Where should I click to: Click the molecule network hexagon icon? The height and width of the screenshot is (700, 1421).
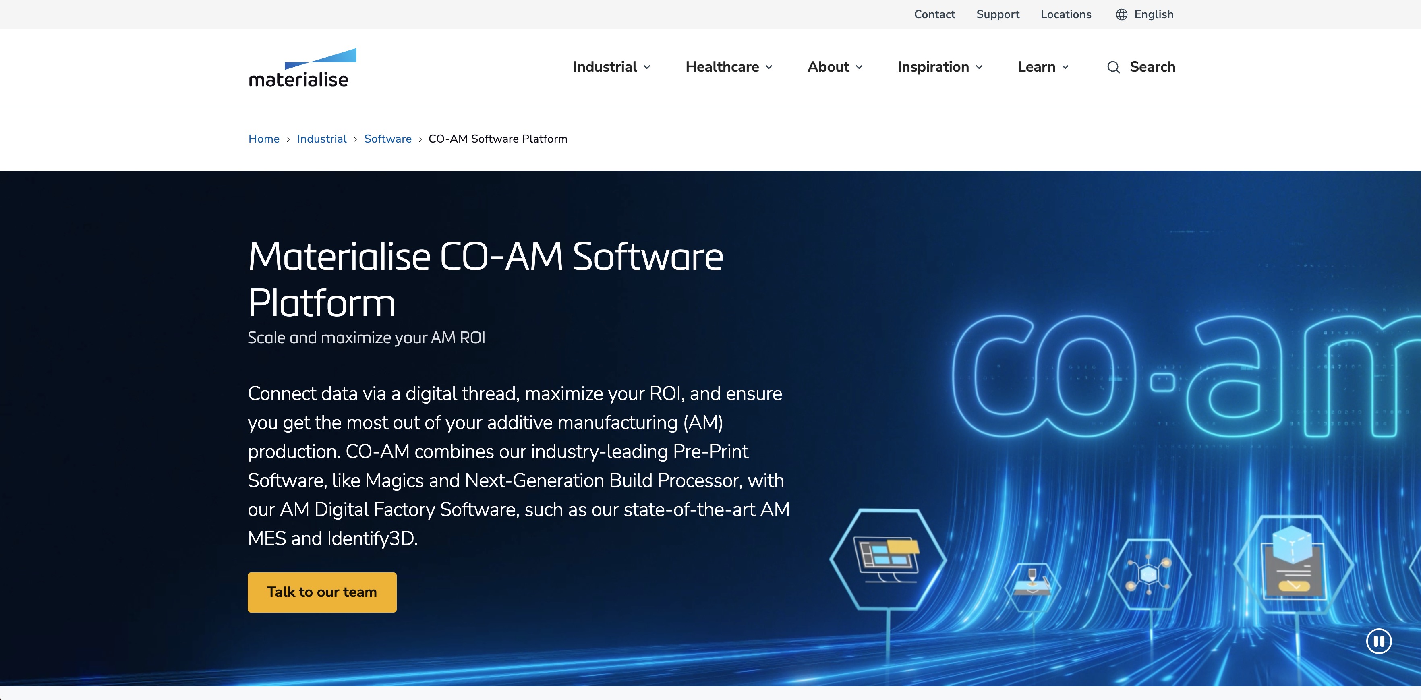coord(1149,574)
